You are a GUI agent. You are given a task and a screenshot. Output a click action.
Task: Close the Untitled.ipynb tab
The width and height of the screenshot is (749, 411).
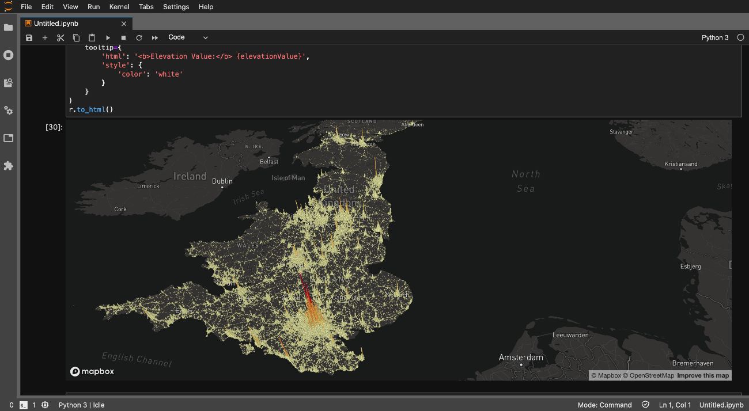(x=124, y=24)
